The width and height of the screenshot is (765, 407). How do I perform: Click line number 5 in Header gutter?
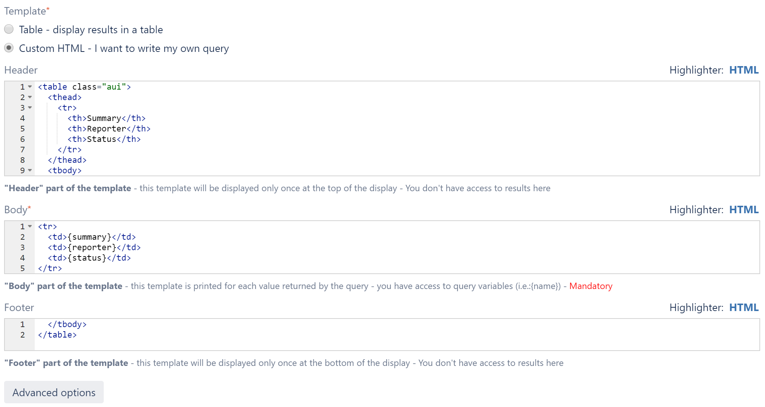click(x=22, y=129)
